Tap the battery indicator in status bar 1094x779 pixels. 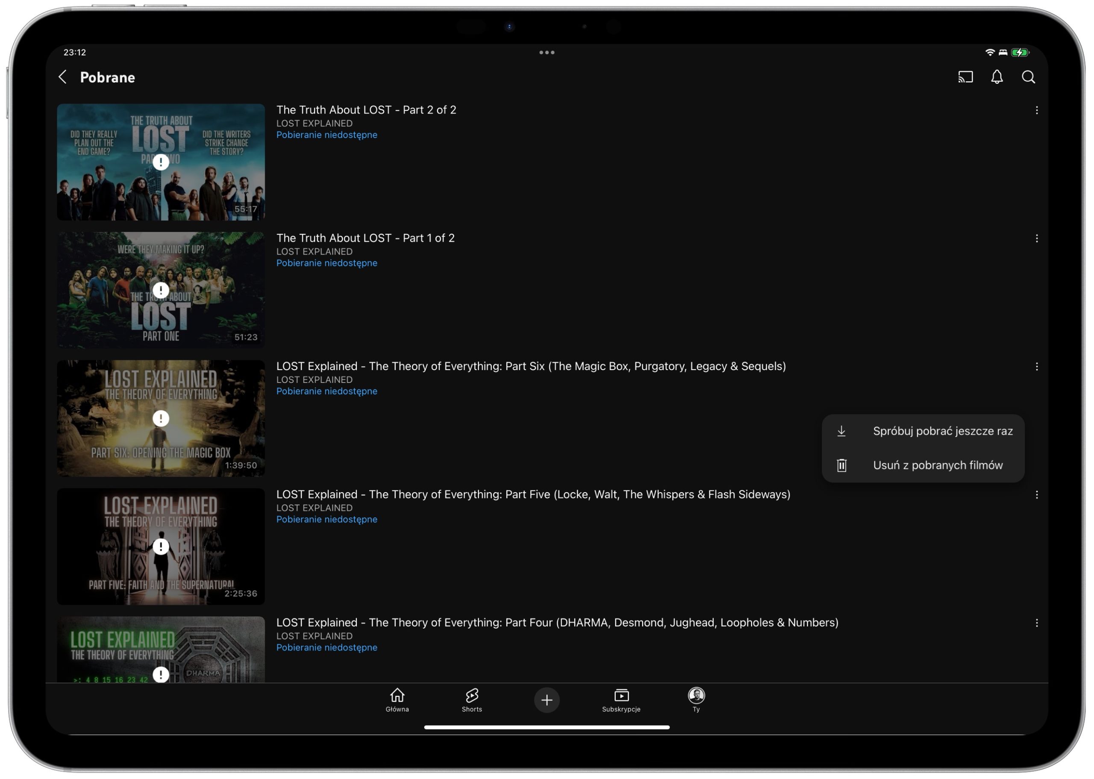(1020, 52)
